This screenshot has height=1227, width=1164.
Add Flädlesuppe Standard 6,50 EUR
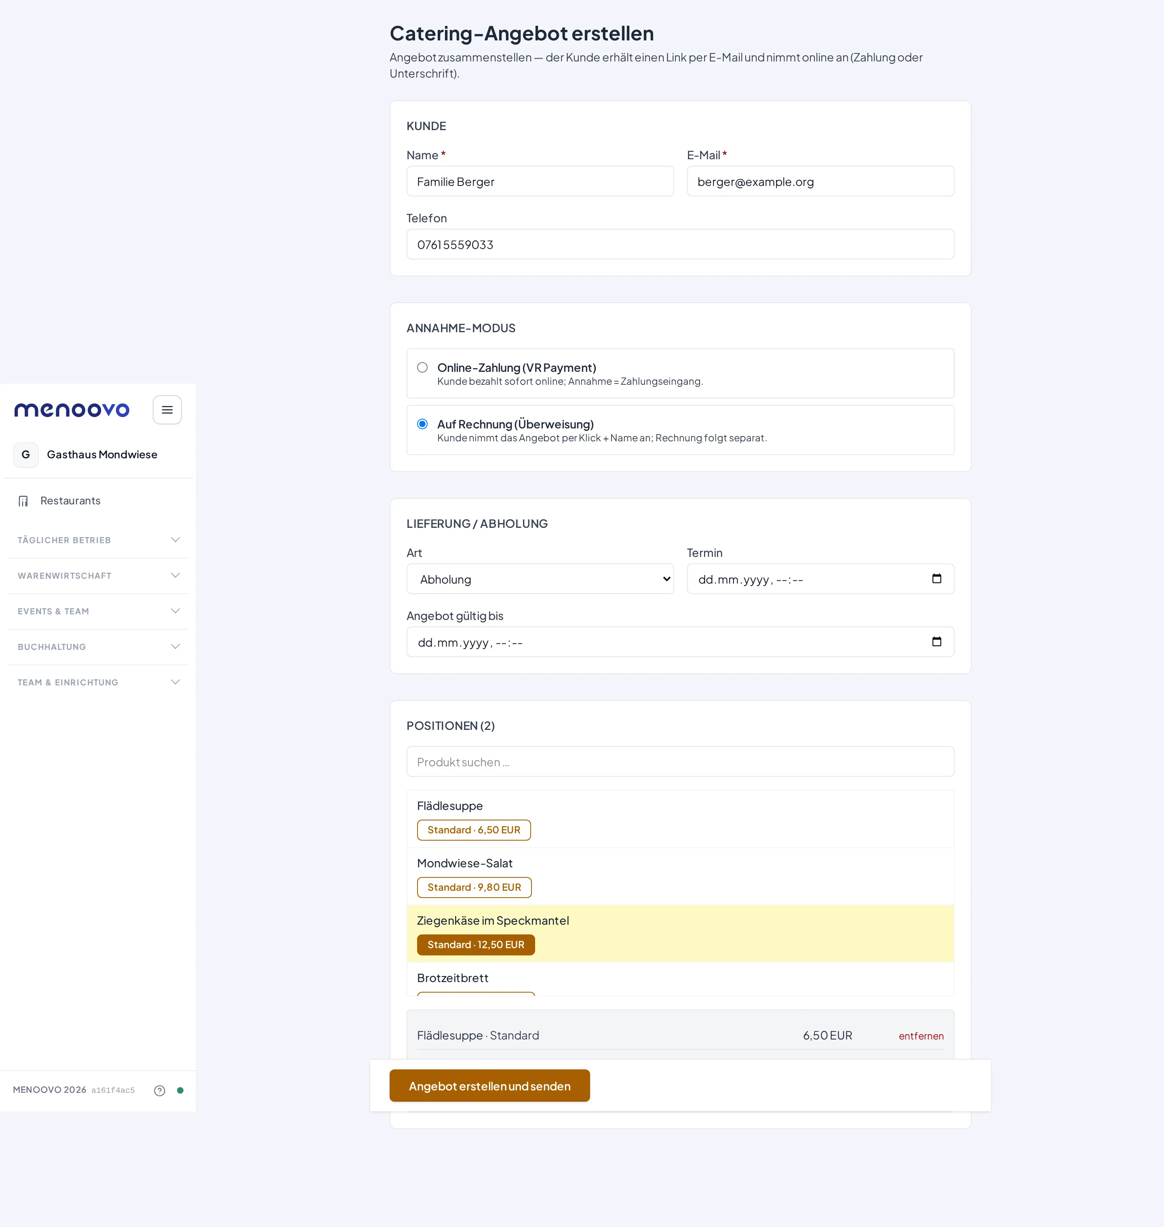coord(473,830)
